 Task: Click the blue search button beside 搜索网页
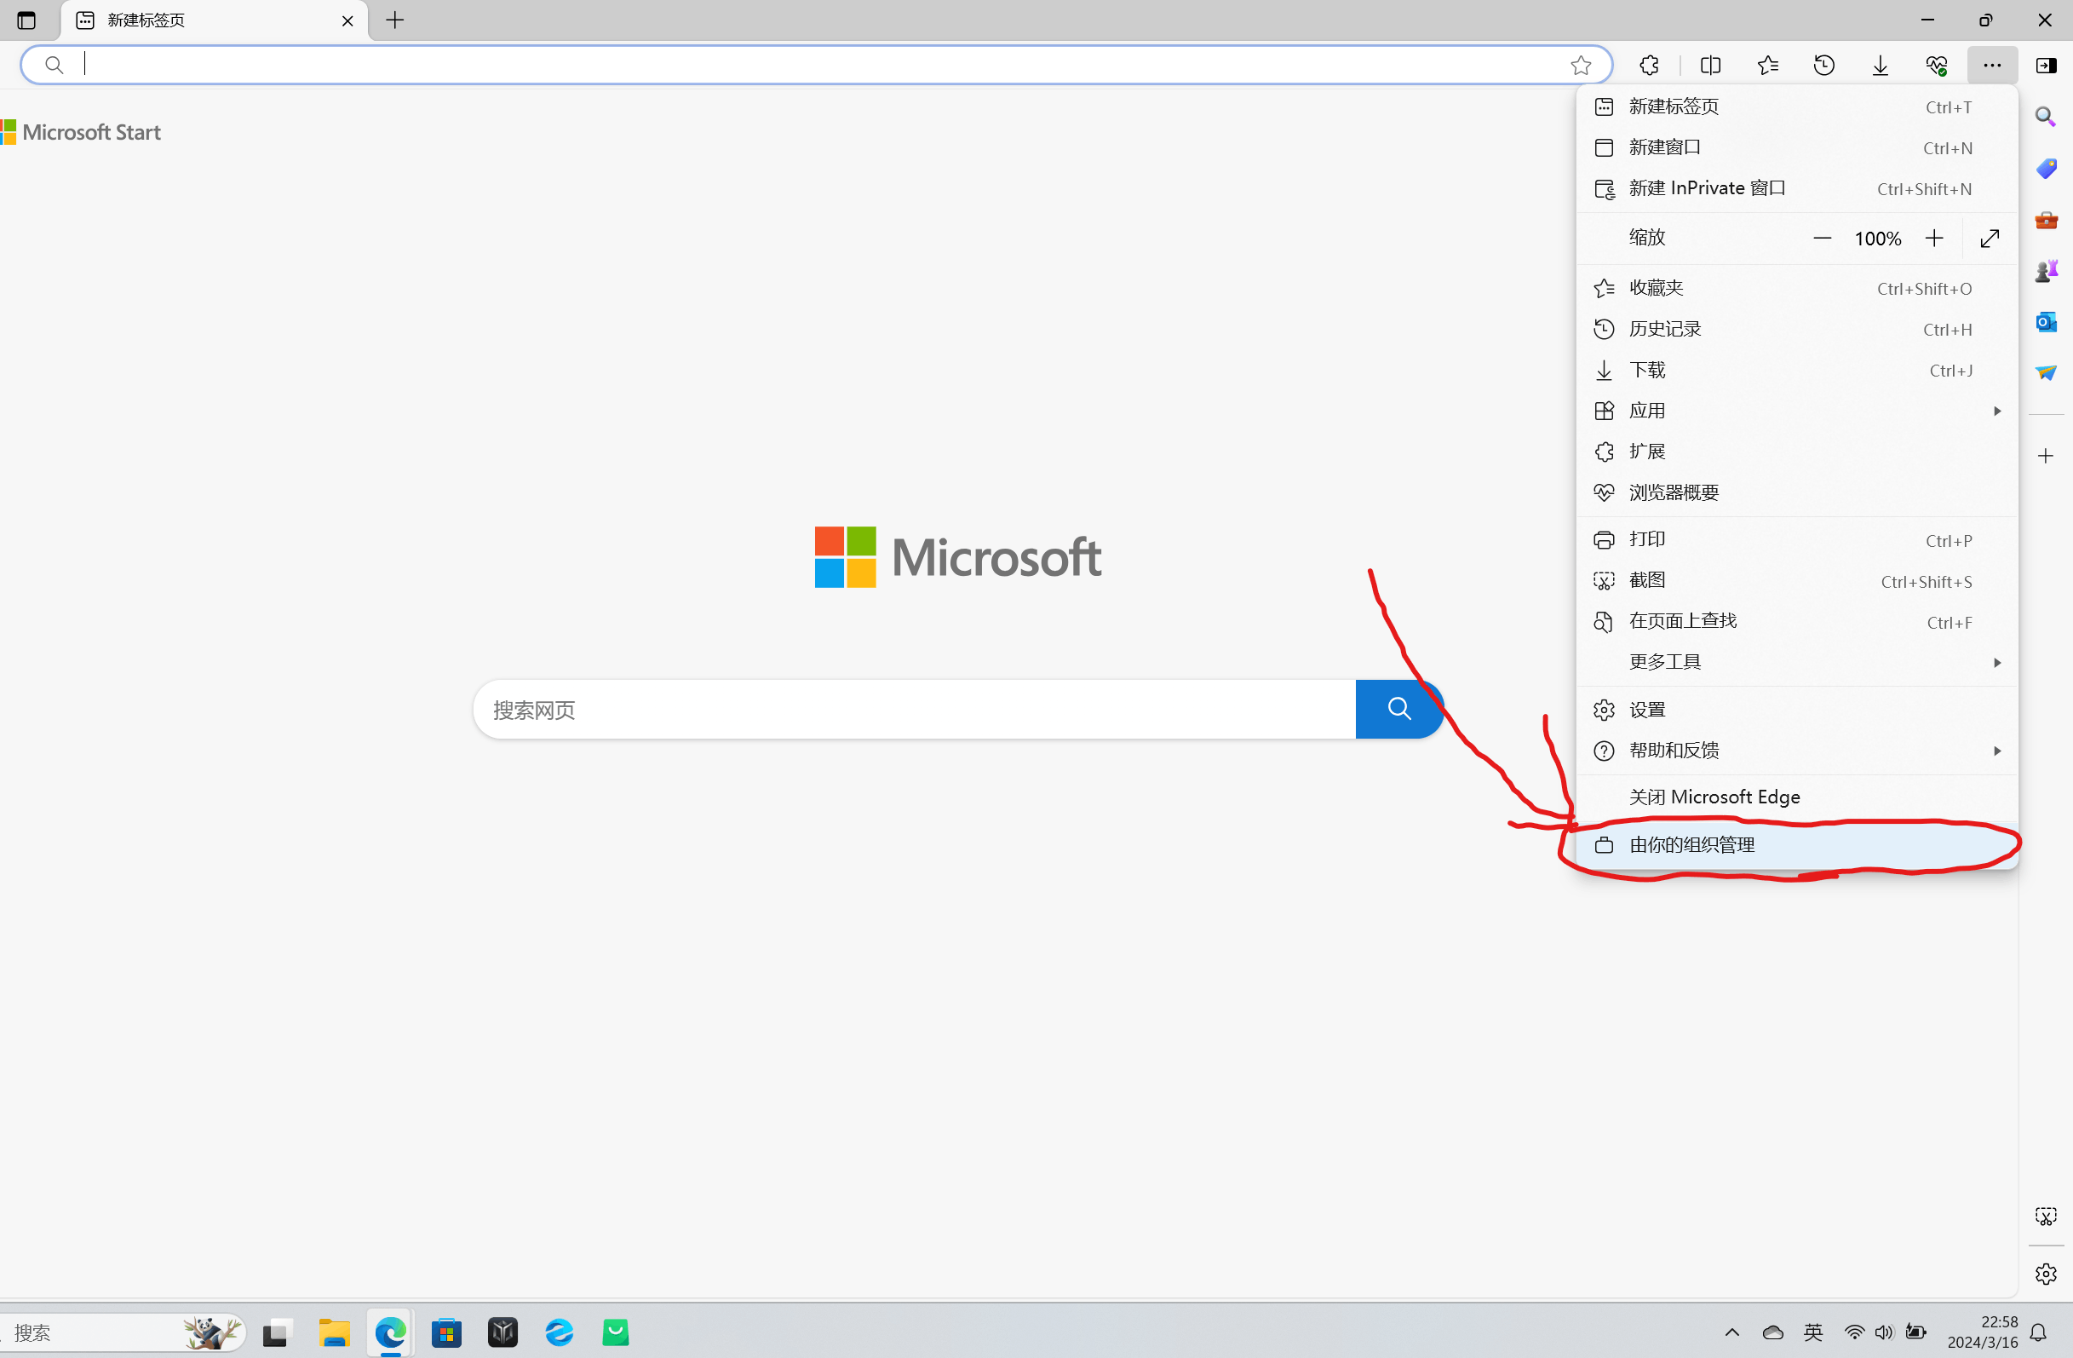click(1398, 709)
